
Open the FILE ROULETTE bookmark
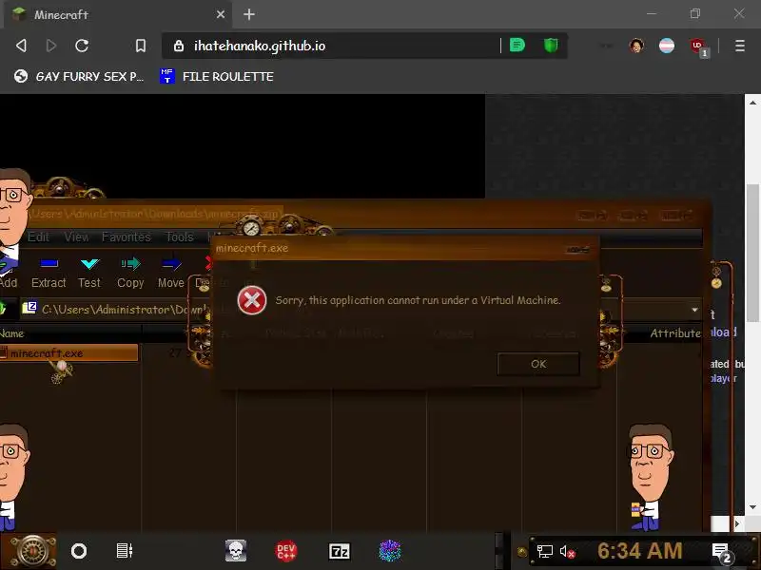[217, 76]
